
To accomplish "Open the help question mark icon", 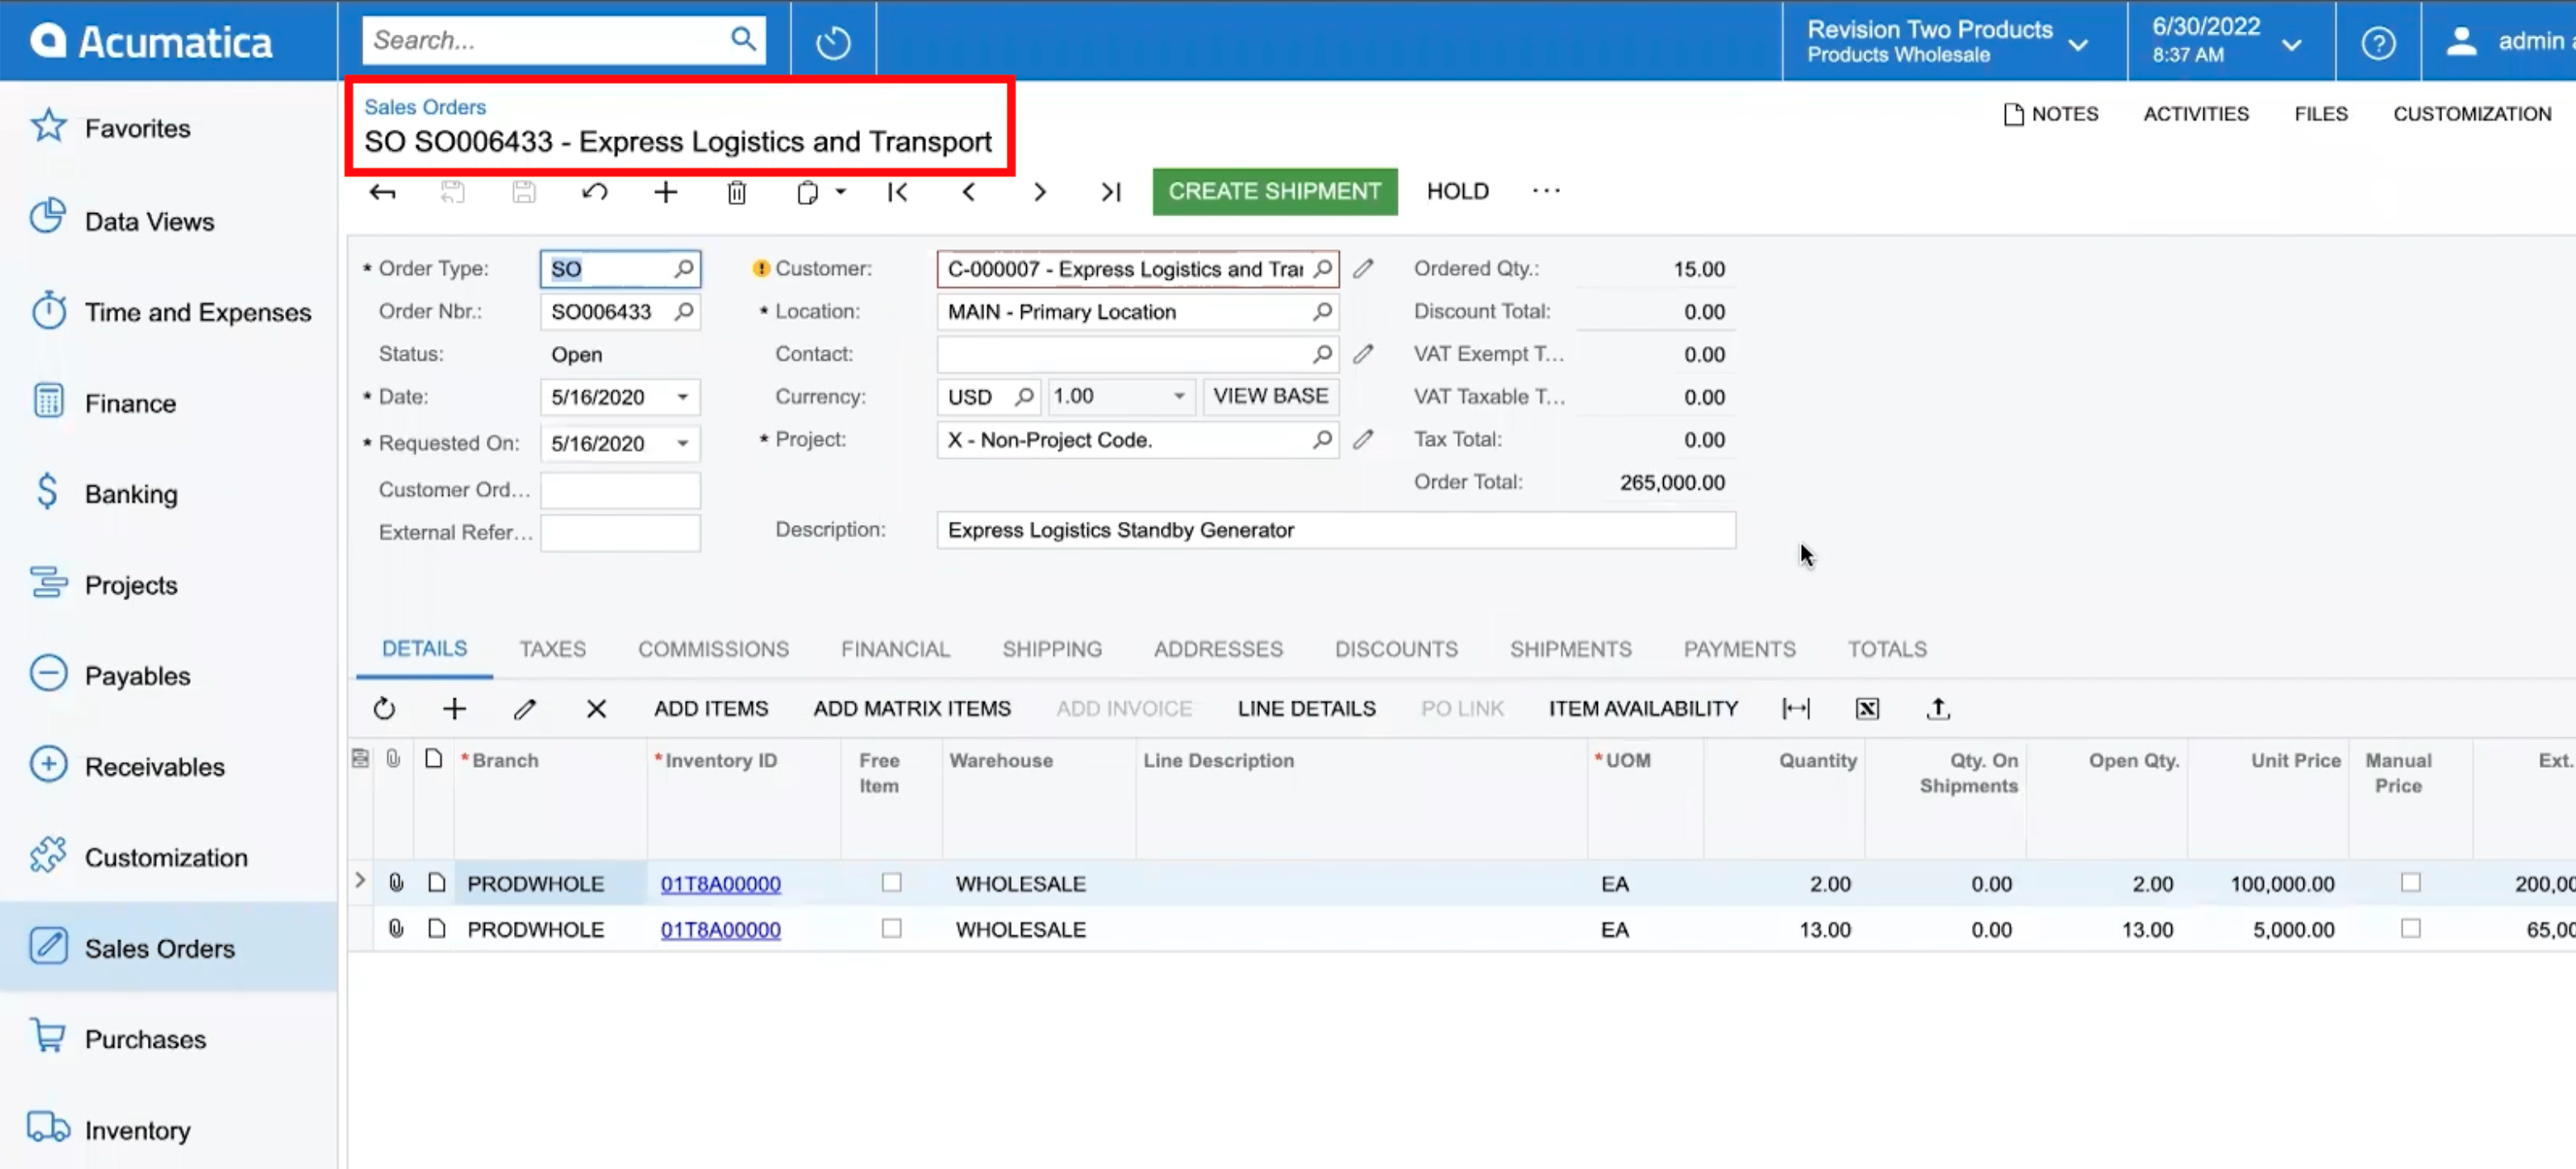I will 2378,43.
